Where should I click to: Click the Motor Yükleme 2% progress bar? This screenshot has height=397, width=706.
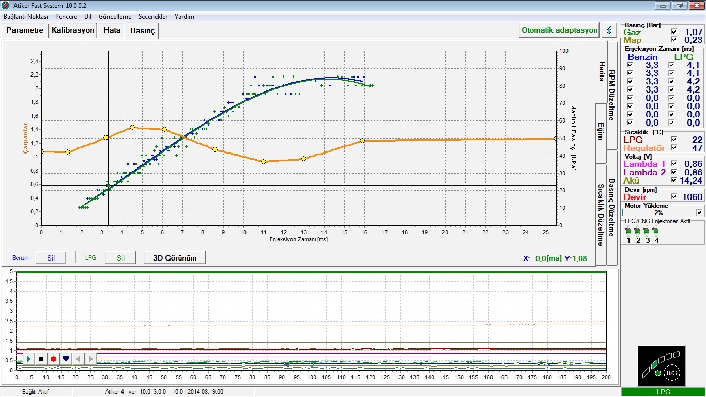[658, 212]
